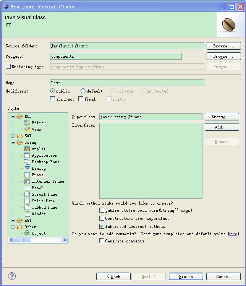Viewport: 246px width, 286px height.
Task: Click the Desktop Pane icon
Action: pyautogui.click(x=27, y=162)
